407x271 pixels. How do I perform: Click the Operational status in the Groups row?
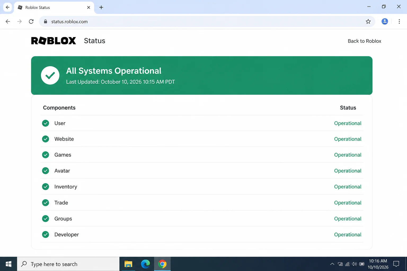348,219
